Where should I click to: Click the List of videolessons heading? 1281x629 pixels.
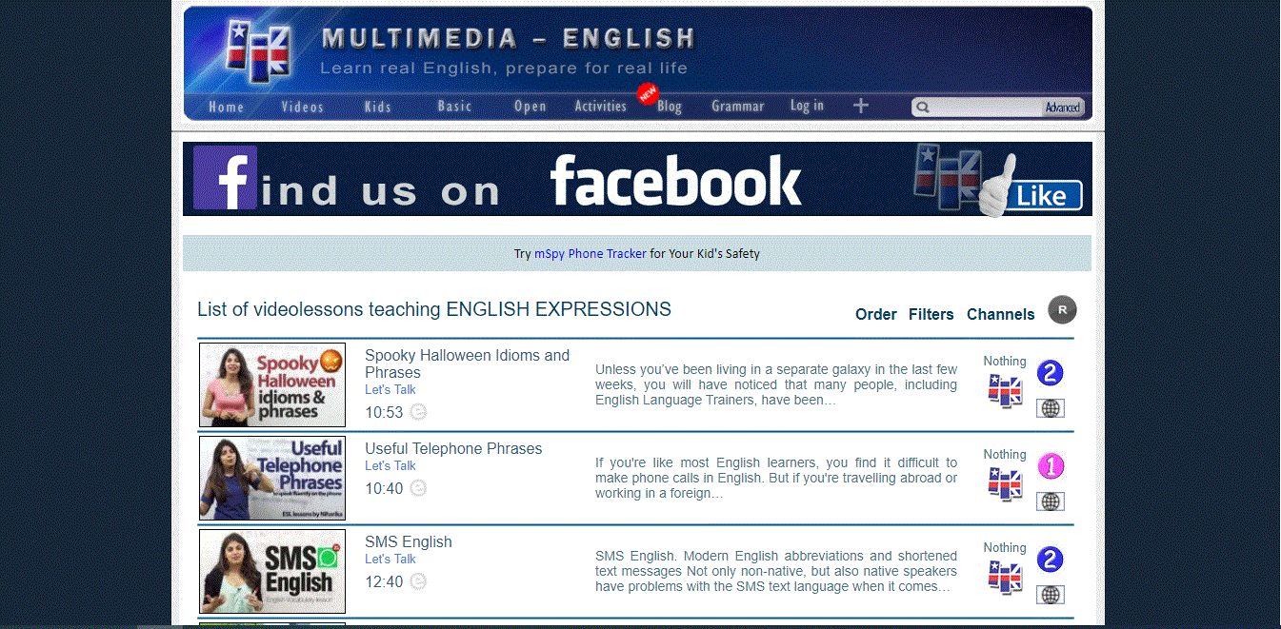click(x=434, y=309)
